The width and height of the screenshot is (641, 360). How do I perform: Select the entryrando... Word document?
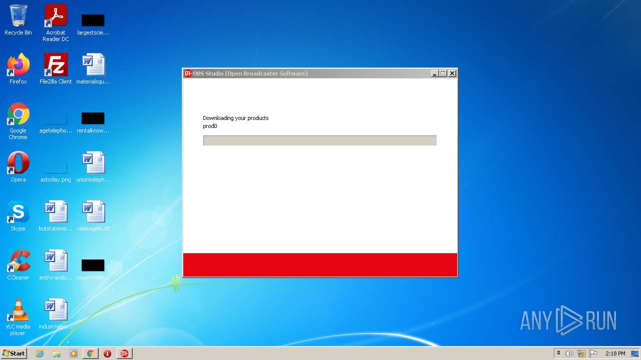(x=56, y=265)
